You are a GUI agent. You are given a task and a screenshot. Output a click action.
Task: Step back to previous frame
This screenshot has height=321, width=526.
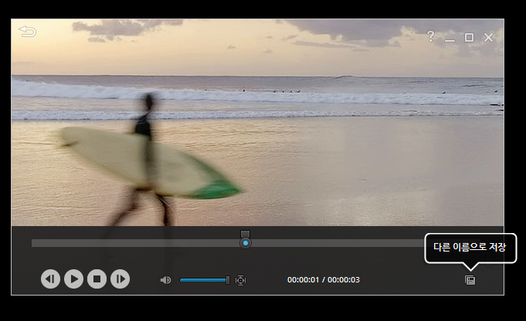[50, 279]
